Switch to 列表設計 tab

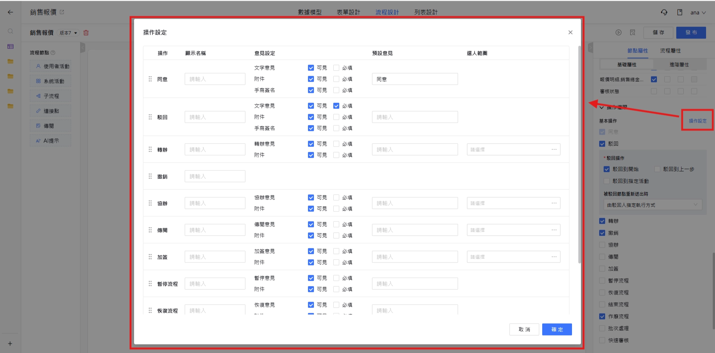(x=426, y=12)
